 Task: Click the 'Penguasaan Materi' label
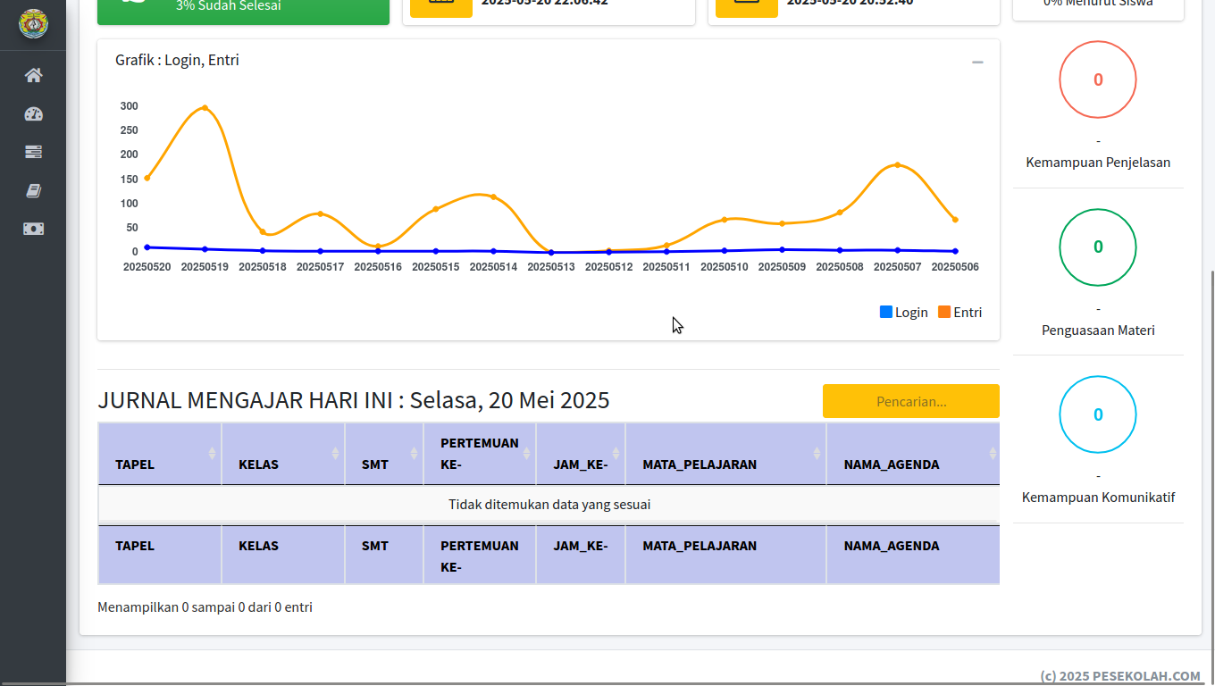(x=1098, y=330)
